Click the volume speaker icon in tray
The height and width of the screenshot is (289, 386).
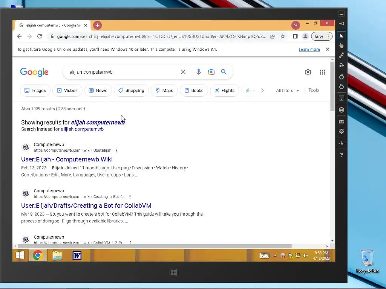pos(305,256)
